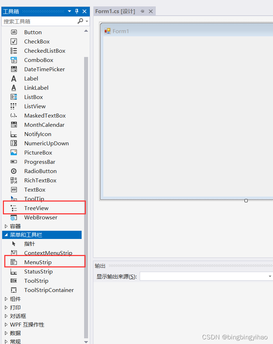
Task: Click the DateTimePicker text label
Action: click(44, 69)
